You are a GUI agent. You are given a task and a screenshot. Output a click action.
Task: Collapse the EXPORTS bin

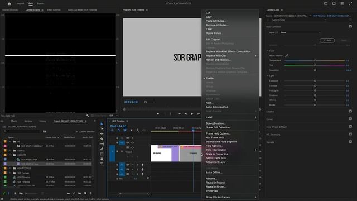10,155
